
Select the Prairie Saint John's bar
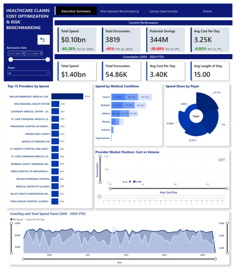tap(55, 134)
